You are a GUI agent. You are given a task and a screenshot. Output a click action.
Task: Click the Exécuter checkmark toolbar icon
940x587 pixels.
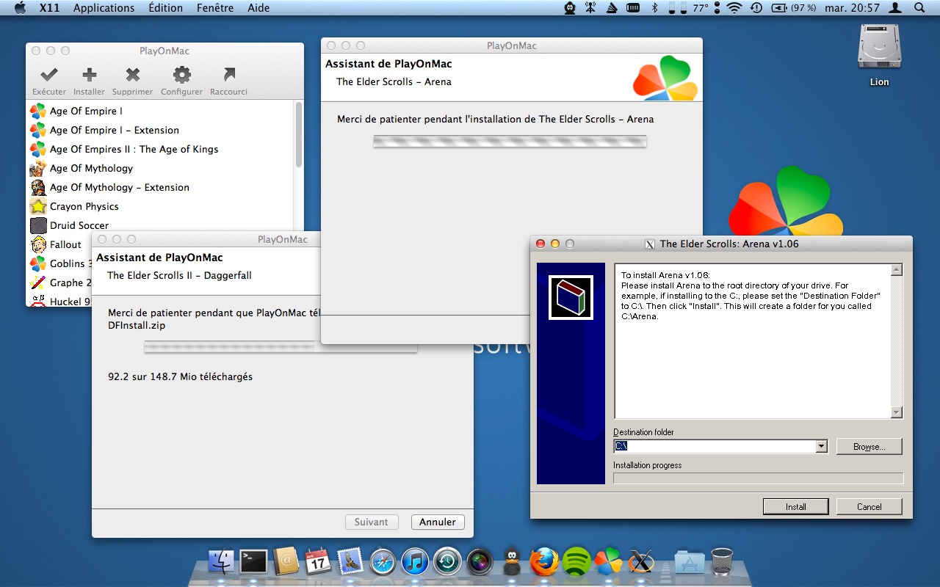(49, 75)
